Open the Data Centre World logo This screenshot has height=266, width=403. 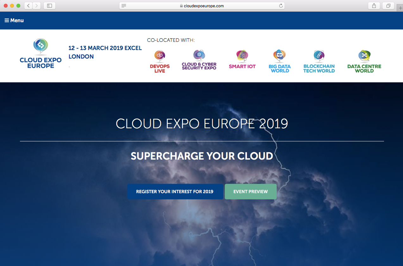[x=364, y=61]
